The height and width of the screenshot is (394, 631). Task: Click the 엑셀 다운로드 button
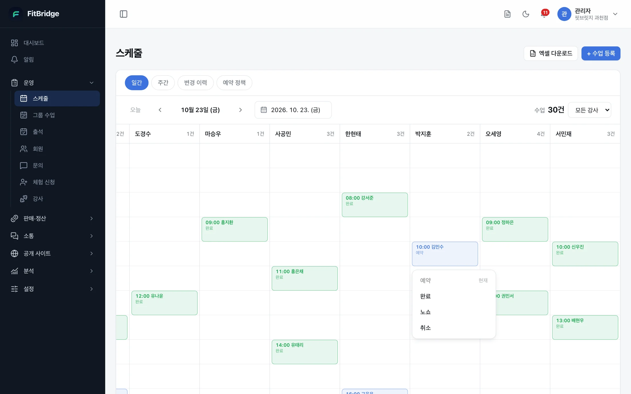(x=551, y=53)
